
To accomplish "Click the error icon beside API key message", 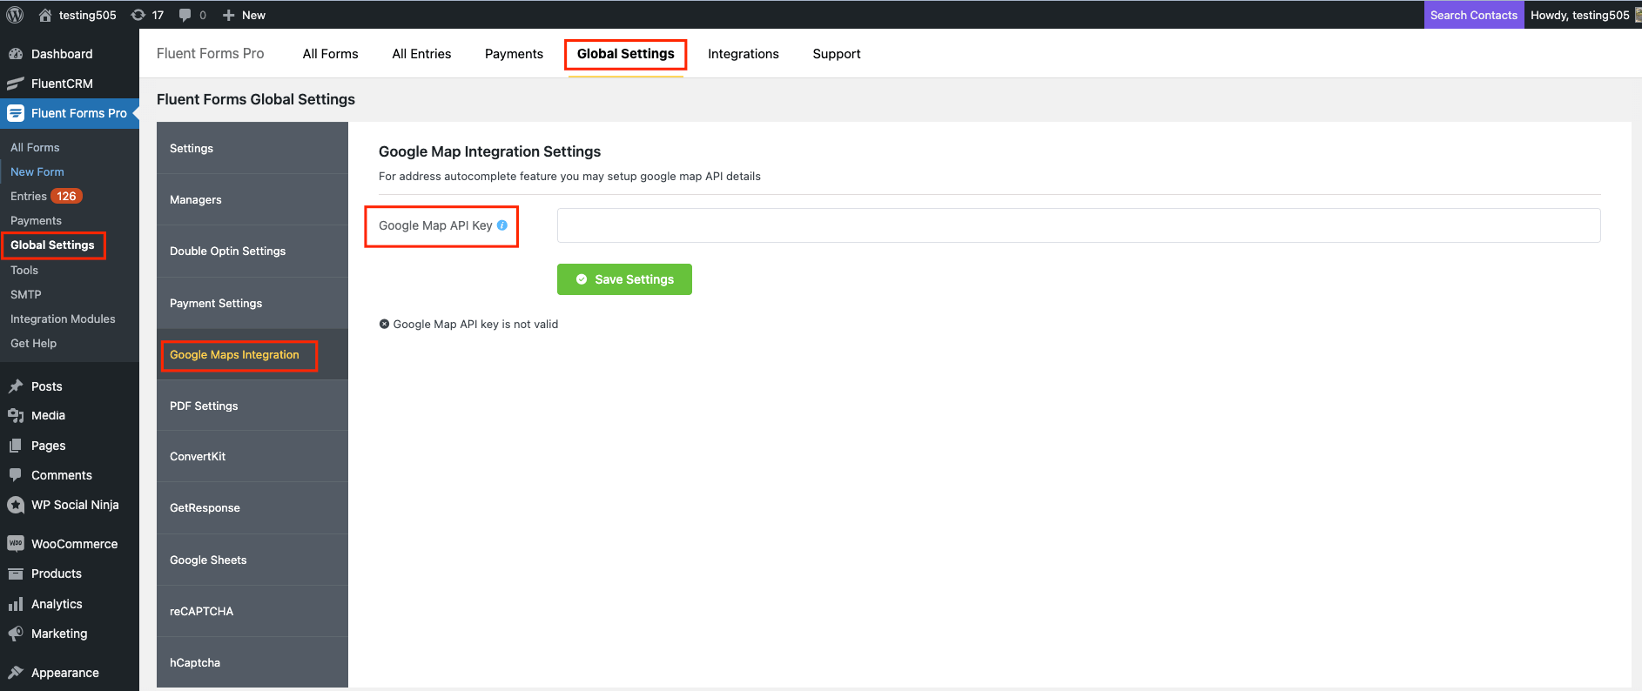I will coord(385,324).
